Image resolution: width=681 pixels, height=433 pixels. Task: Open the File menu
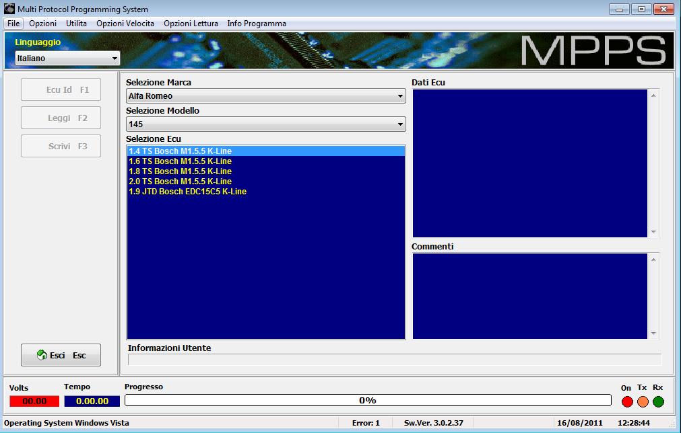(13, 24)
